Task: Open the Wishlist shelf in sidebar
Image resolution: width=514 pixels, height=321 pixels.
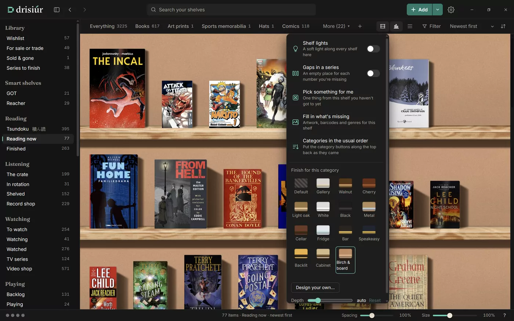Action: (38, 38)
